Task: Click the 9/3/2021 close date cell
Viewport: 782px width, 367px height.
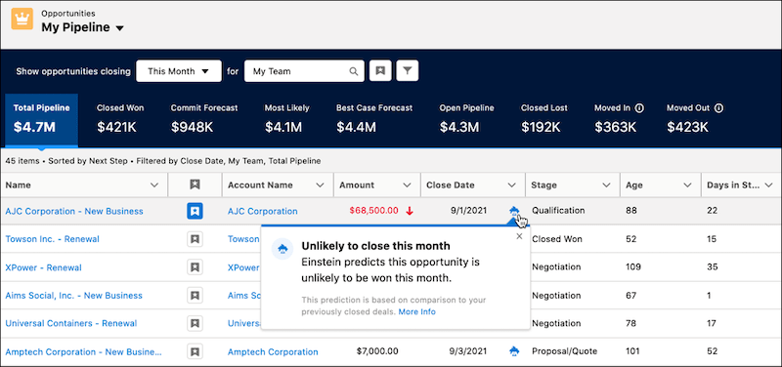Action: tap(469, 351)
